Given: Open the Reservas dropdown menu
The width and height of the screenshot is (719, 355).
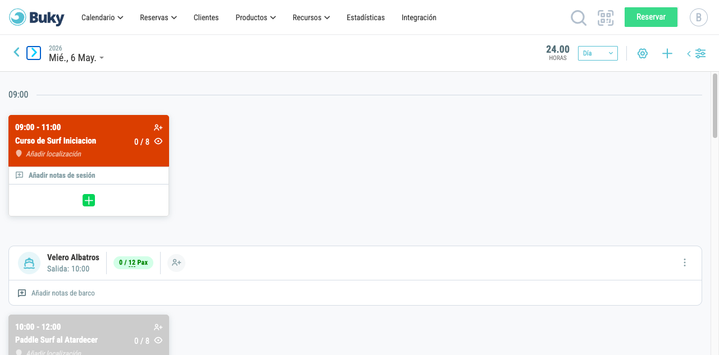Looking at the screenshot, I should tap(158, 17).
